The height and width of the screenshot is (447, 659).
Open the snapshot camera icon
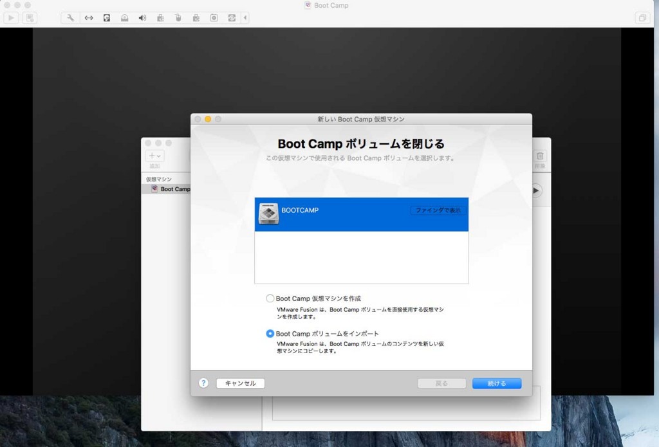point(214,17)
